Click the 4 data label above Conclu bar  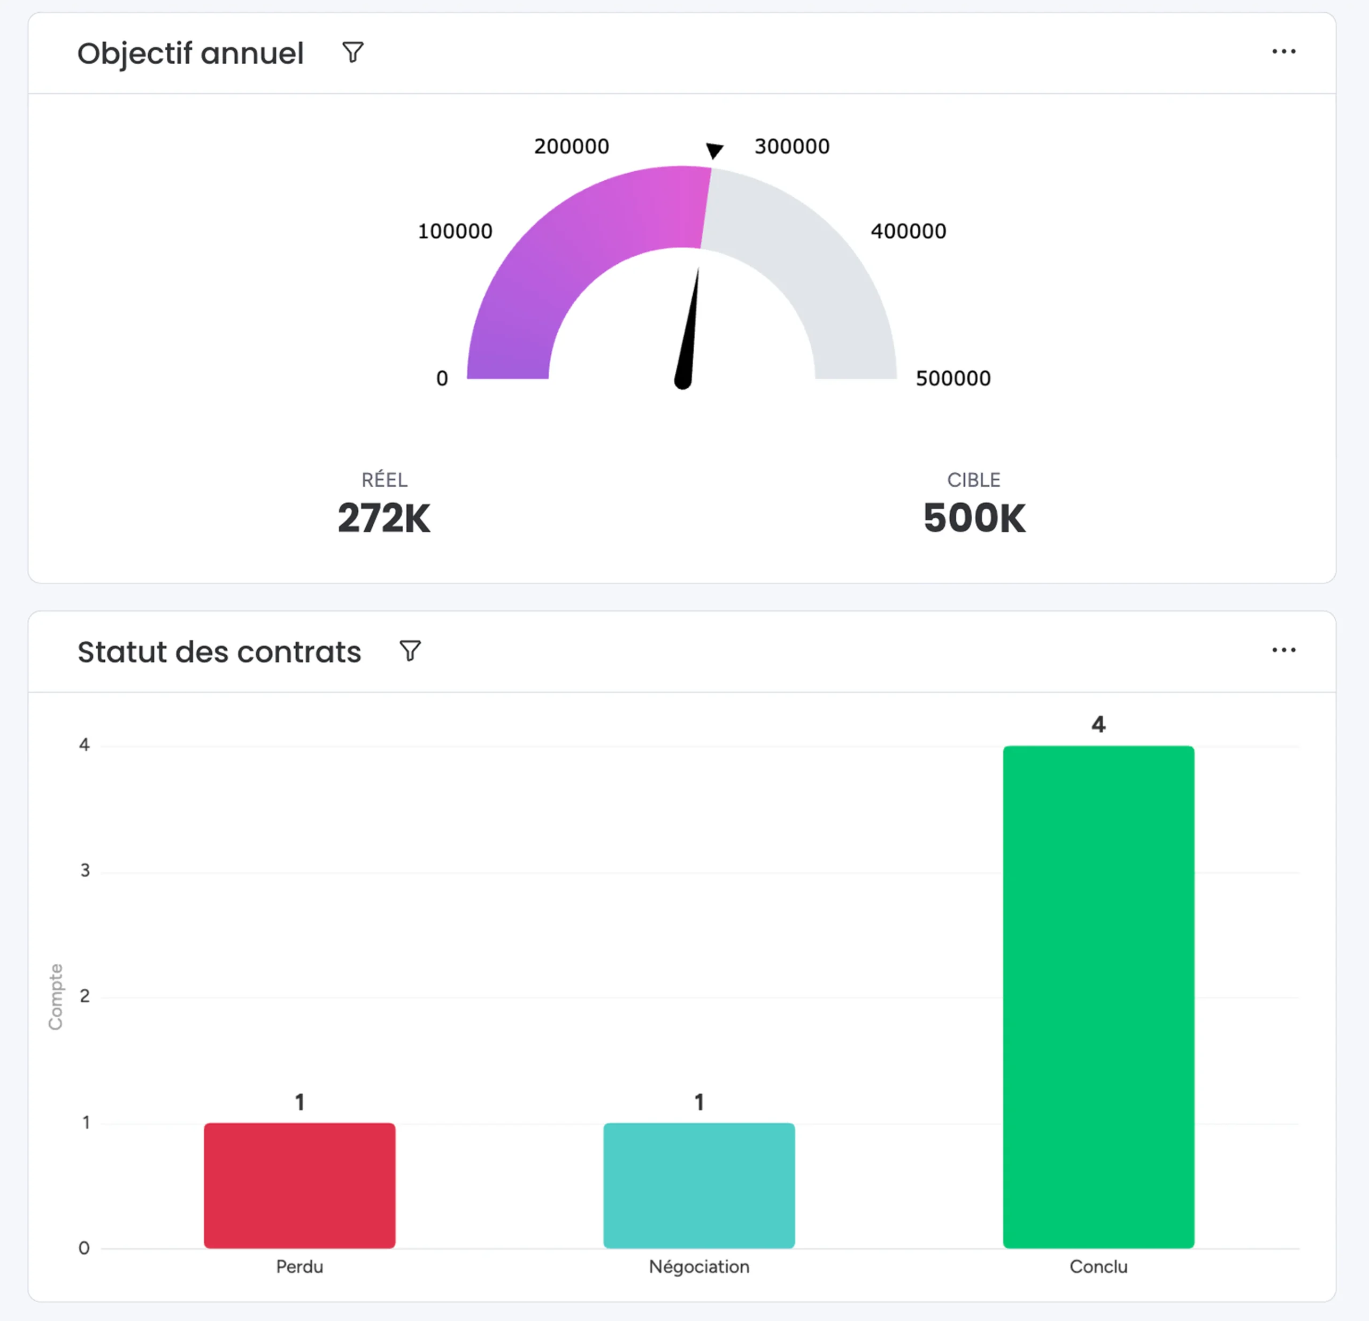[x=1099, y=725]
